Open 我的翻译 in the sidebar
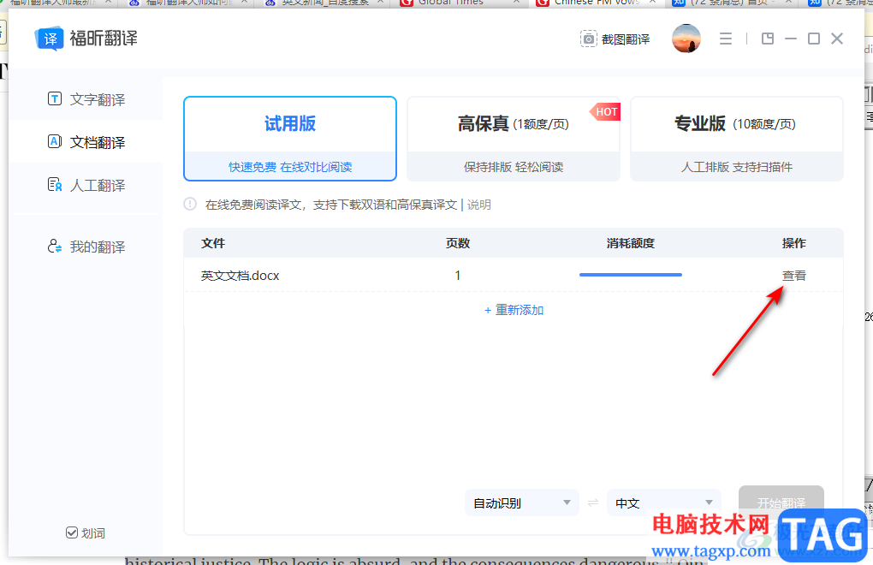This screenshot has height=565, width=873. click(x=86, y=246)
